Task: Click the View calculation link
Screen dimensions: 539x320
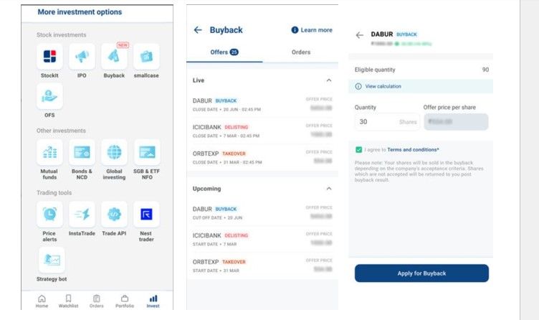Action: [x=383, y=86]
